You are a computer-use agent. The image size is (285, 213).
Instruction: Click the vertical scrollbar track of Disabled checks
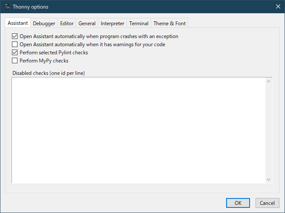tap(268, 130)
